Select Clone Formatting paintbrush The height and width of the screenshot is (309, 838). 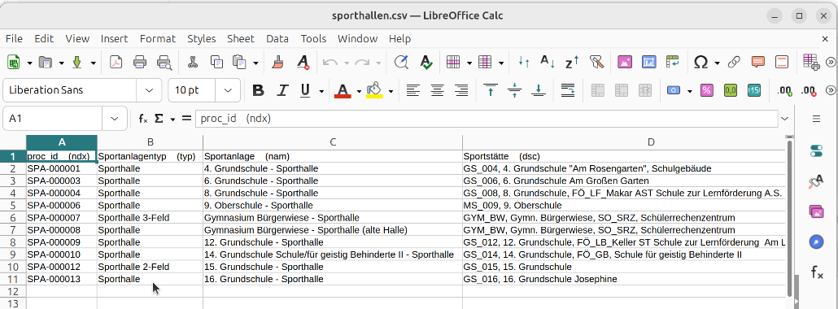tap(277, 63)
